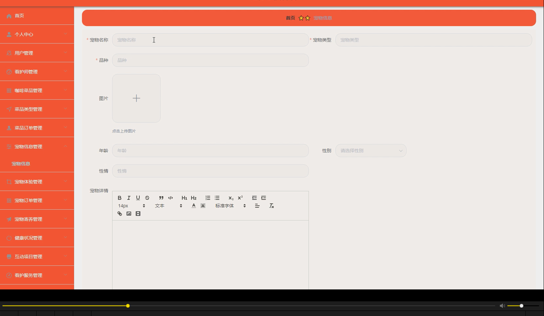
Task: Open the 健康状况管理 menu
Action: click(x=37, y=238)
